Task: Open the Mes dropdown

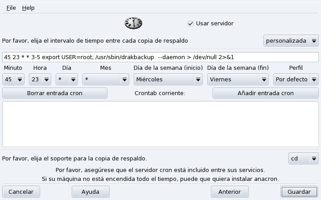Action: click(106, 80)
